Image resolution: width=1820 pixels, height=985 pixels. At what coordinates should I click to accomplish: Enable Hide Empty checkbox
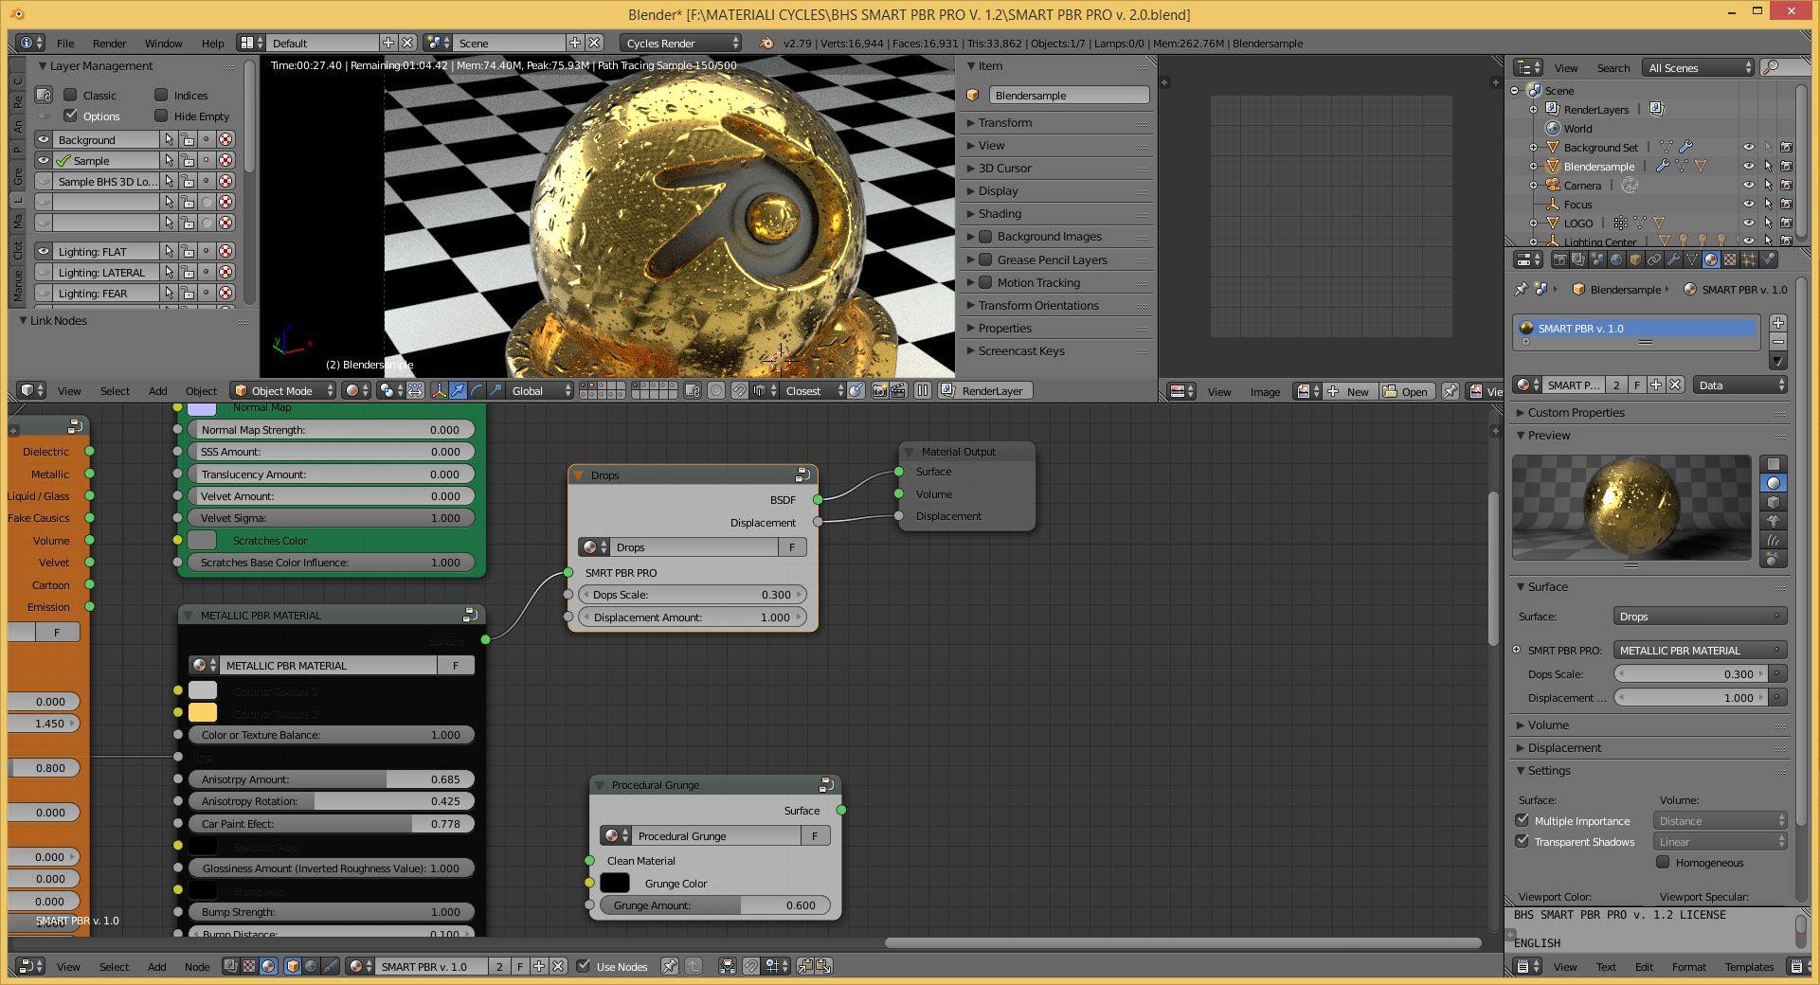tap(161, 116)
